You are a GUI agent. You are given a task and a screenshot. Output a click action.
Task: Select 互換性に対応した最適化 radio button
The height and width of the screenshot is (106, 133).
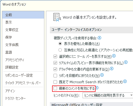coord(60,50)
